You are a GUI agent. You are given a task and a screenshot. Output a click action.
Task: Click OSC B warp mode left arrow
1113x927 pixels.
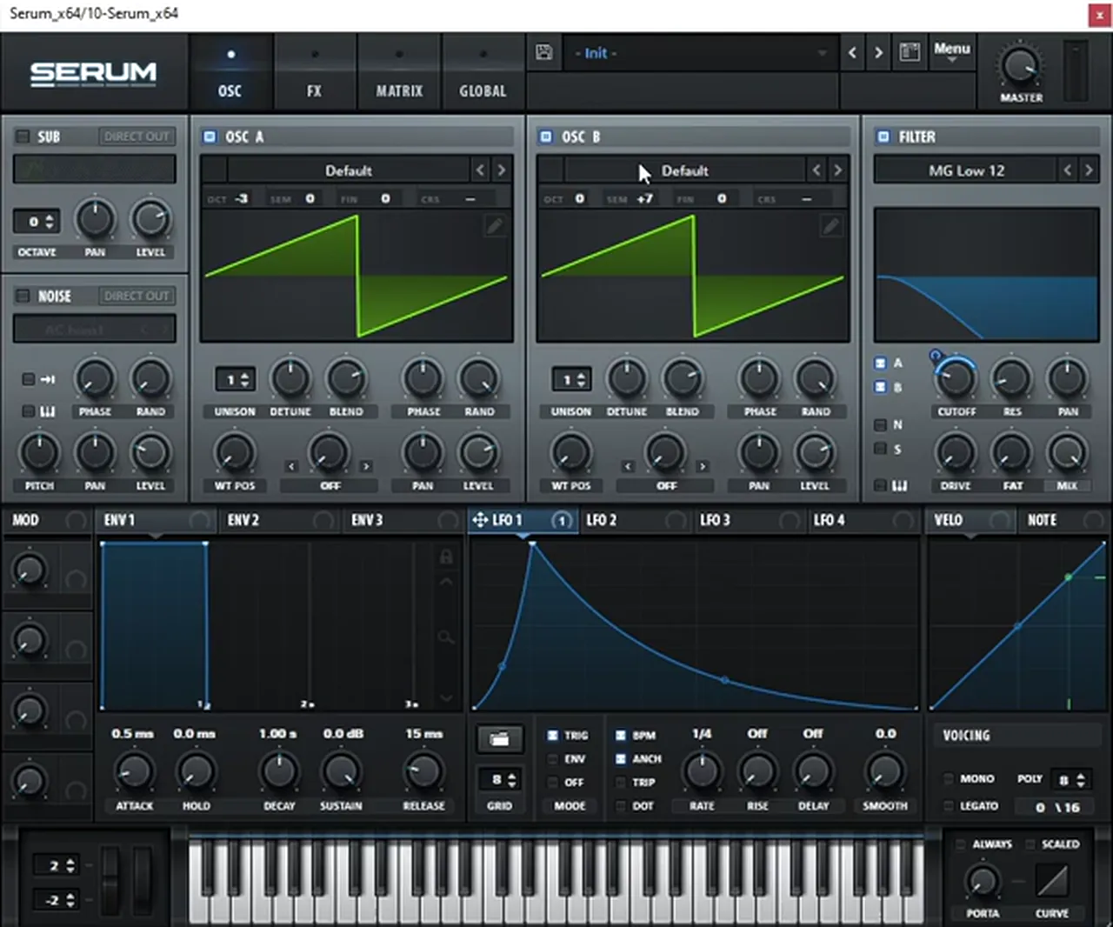(x=628, y=467)
